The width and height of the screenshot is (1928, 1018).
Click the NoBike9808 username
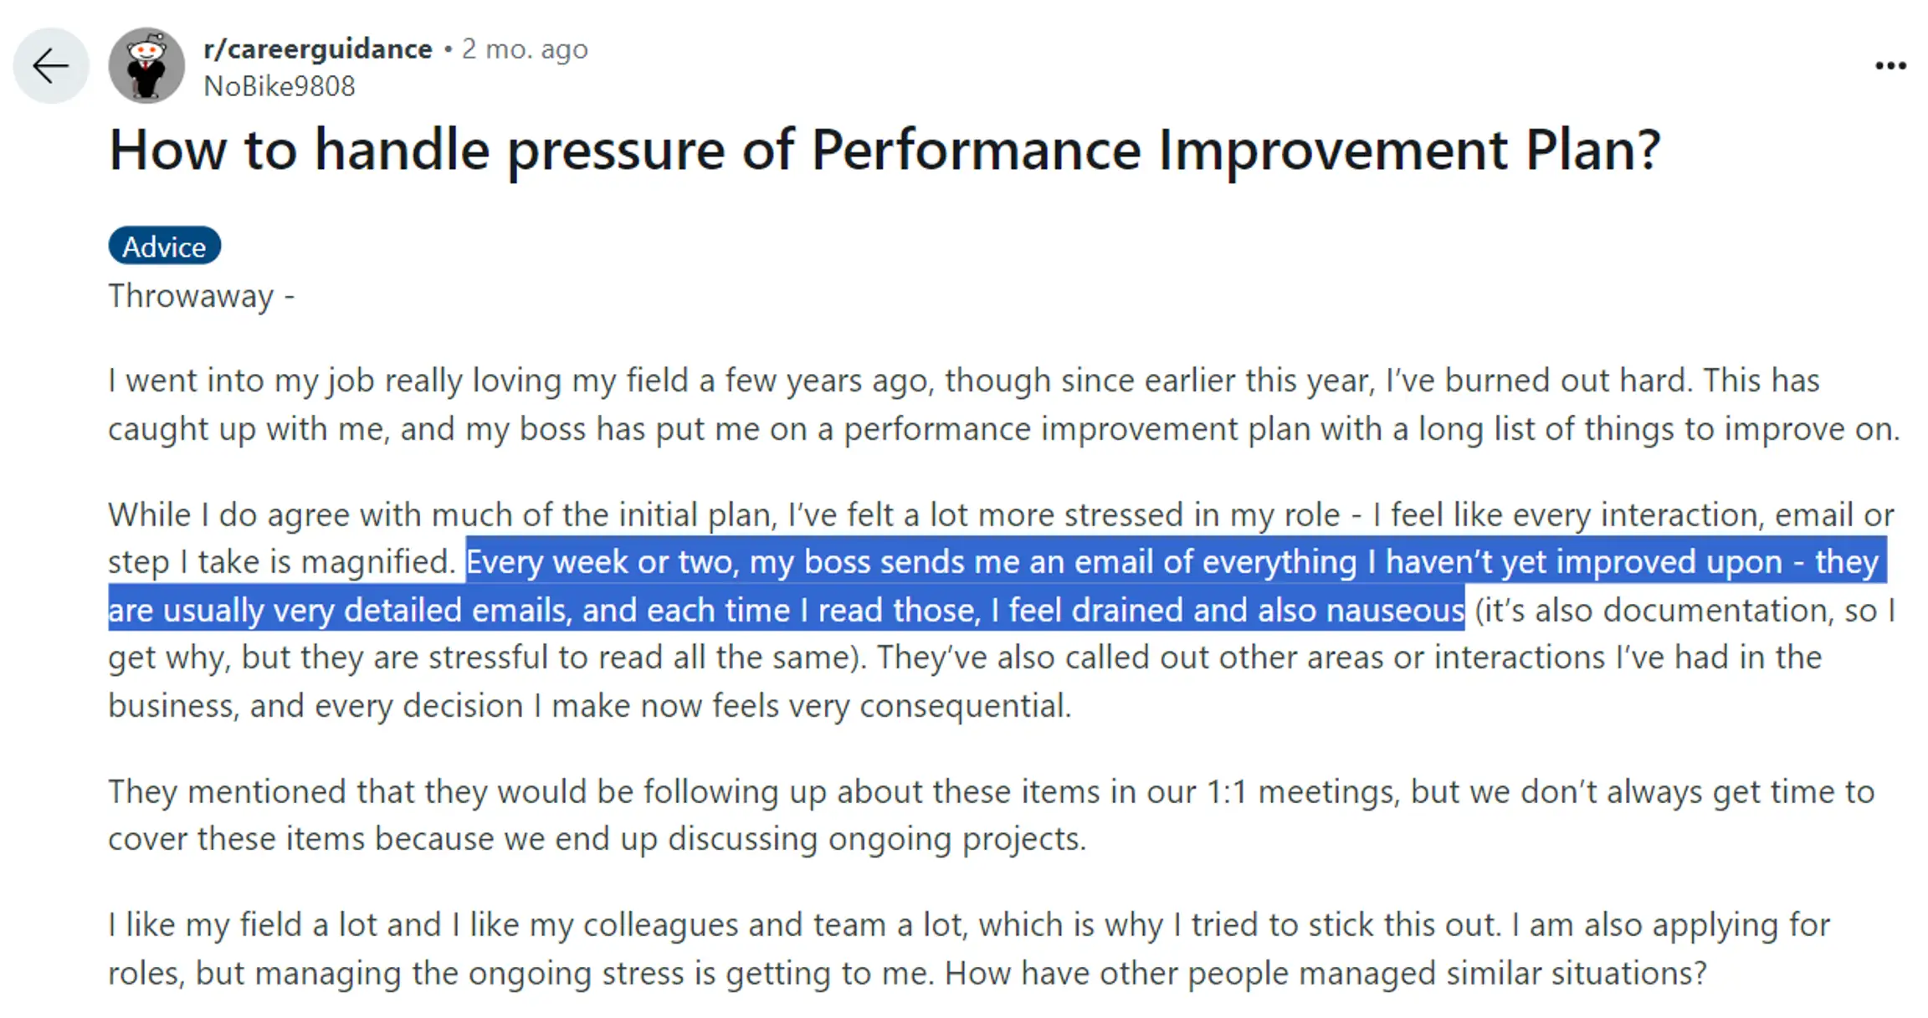pos(280,85)
